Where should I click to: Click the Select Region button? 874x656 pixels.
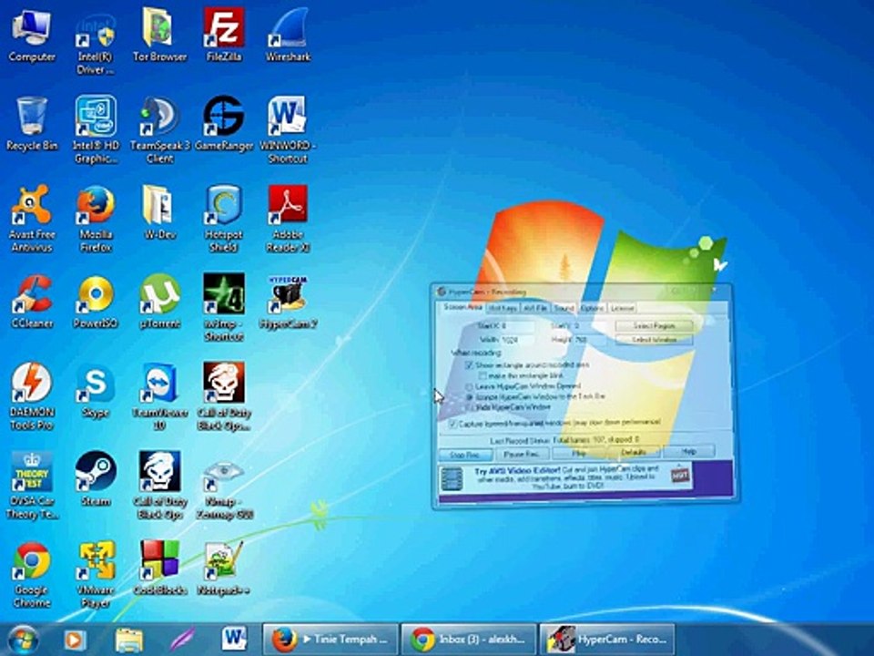654,325
